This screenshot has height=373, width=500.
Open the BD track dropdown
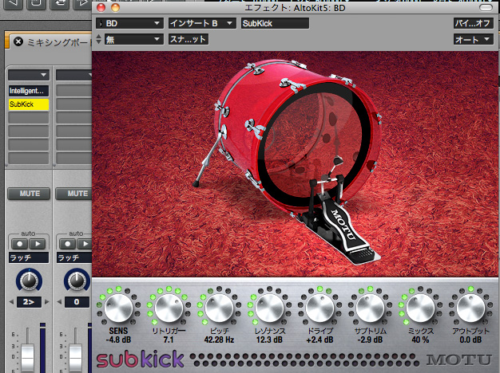[129, 23]
